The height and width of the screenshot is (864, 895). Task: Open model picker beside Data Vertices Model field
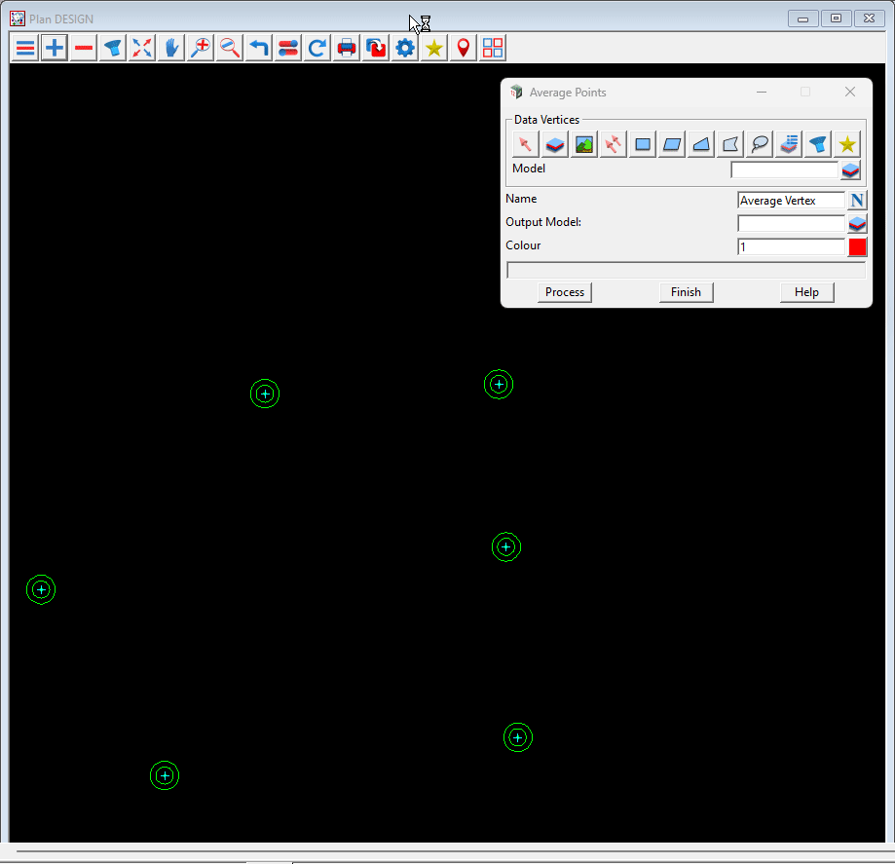pyautogui.click(x=851, y=170)
